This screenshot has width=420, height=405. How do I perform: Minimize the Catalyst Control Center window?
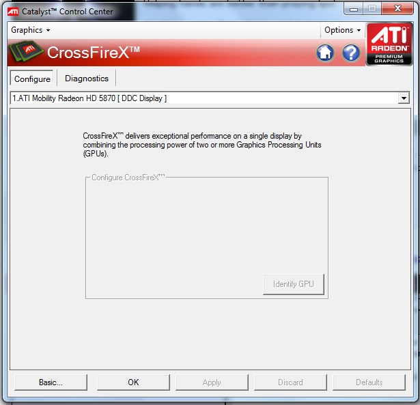point(354,10)
